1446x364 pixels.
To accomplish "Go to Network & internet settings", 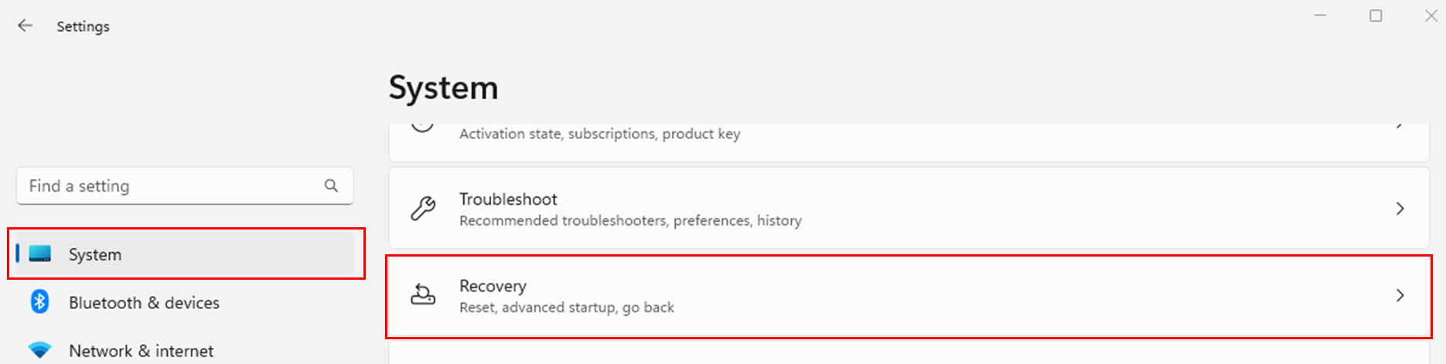I will pos(141,351).
